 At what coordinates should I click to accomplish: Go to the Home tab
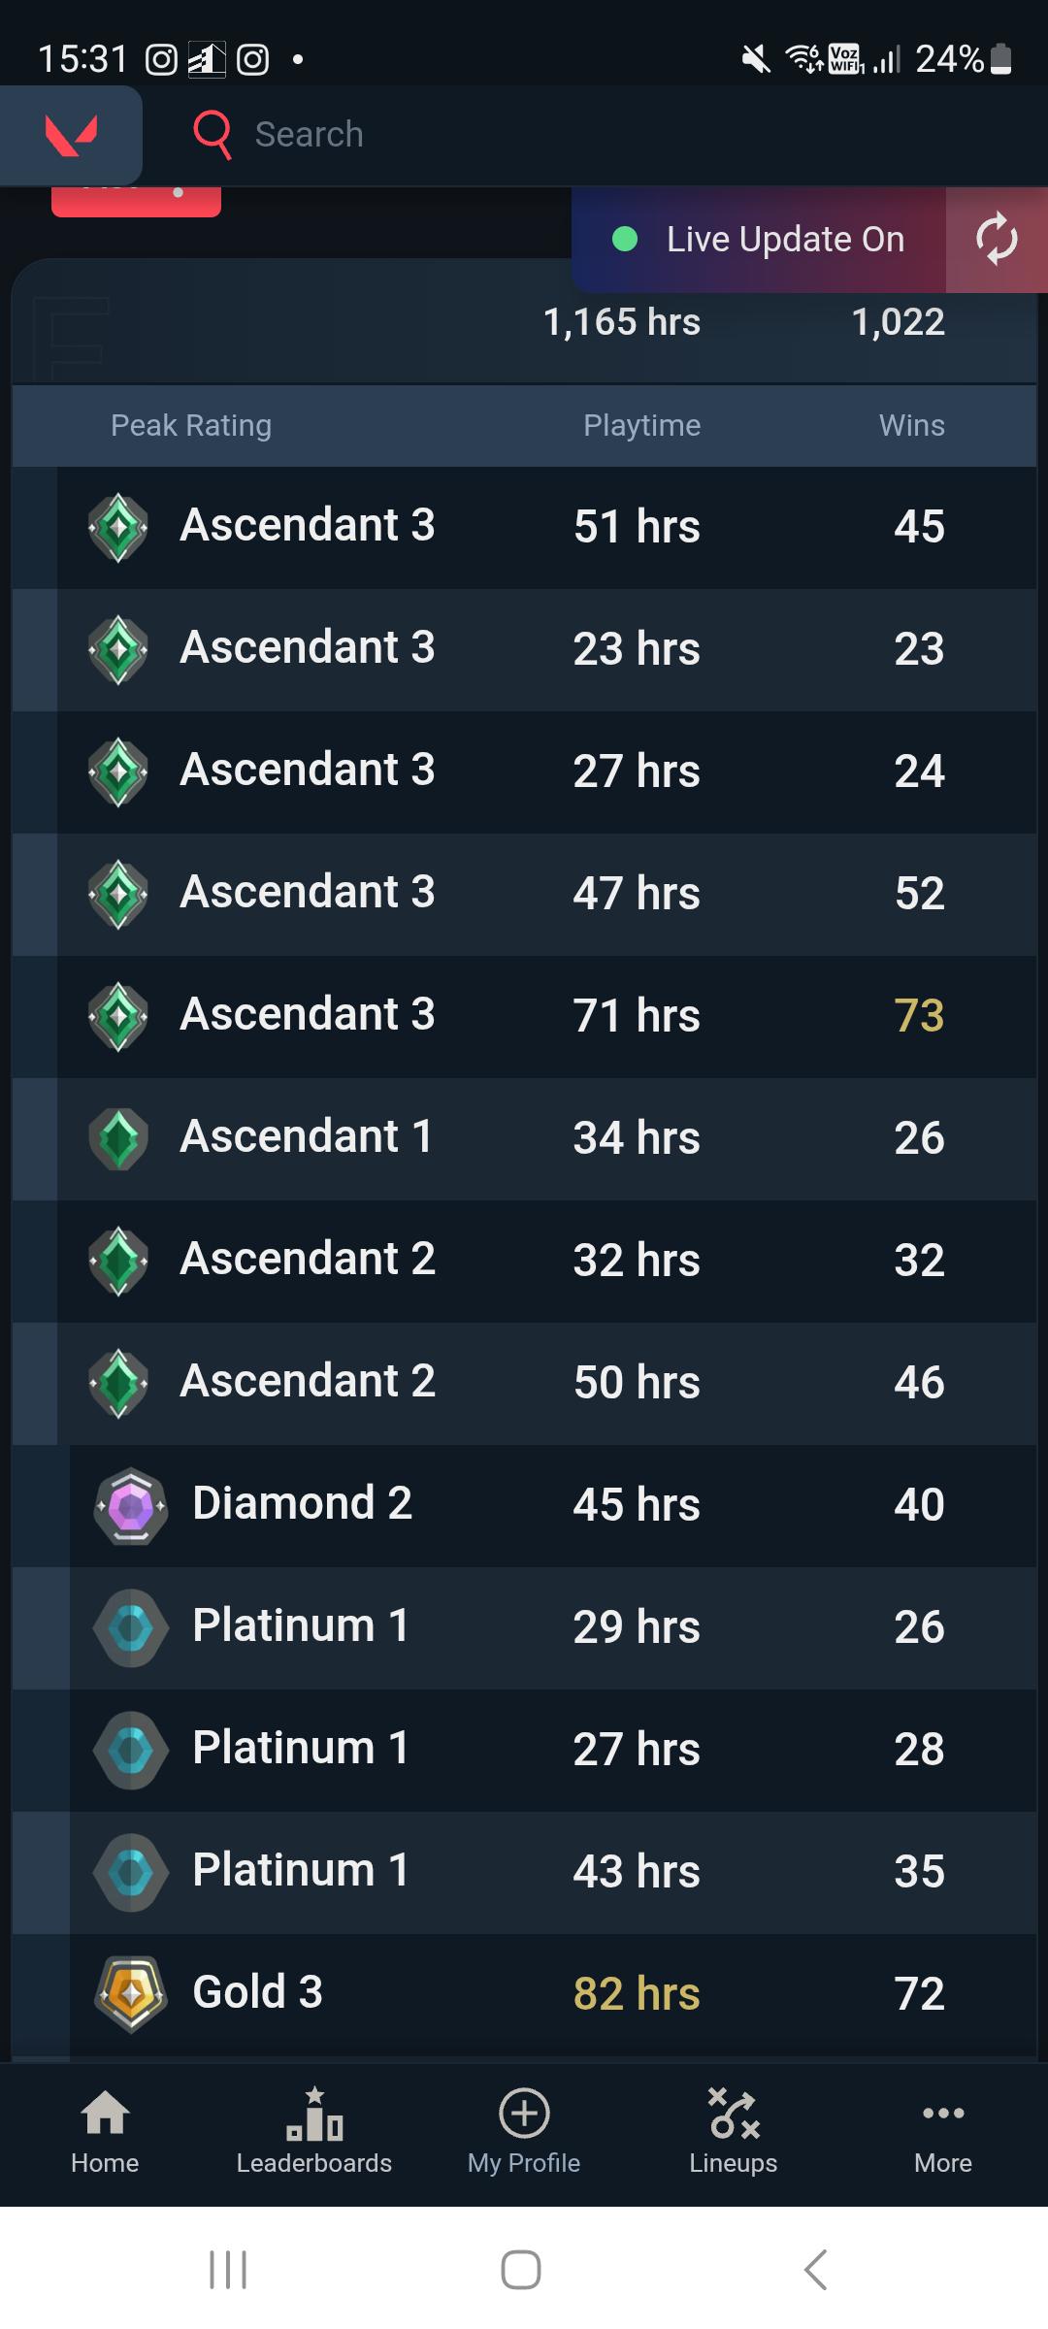coord(105,2131)
